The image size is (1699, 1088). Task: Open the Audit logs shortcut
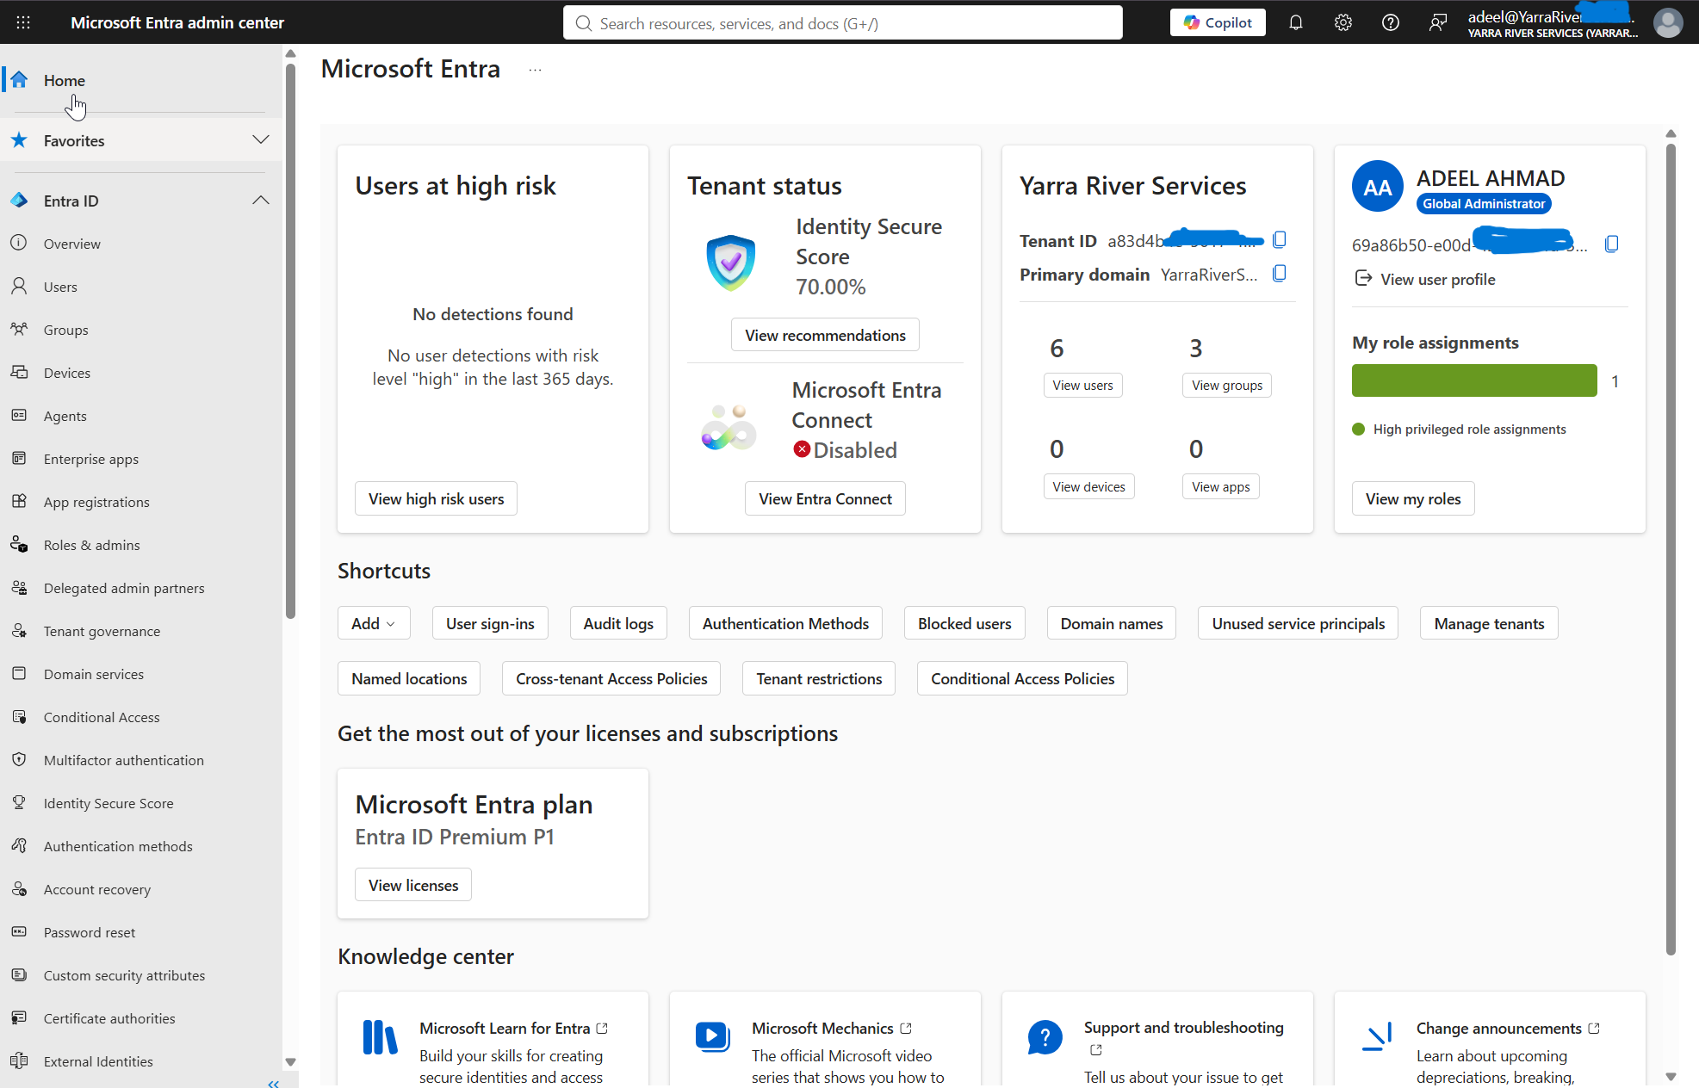(x=618, y=623)
